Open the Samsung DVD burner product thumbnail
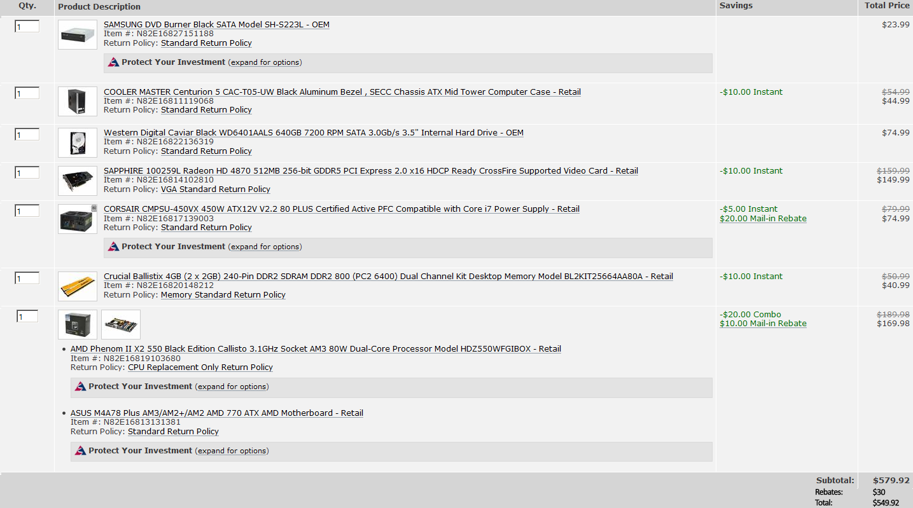 pyautogui.click(x=78, y=34)
